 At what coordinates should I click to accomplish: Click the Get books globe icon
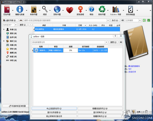click(x=57, y=9)
